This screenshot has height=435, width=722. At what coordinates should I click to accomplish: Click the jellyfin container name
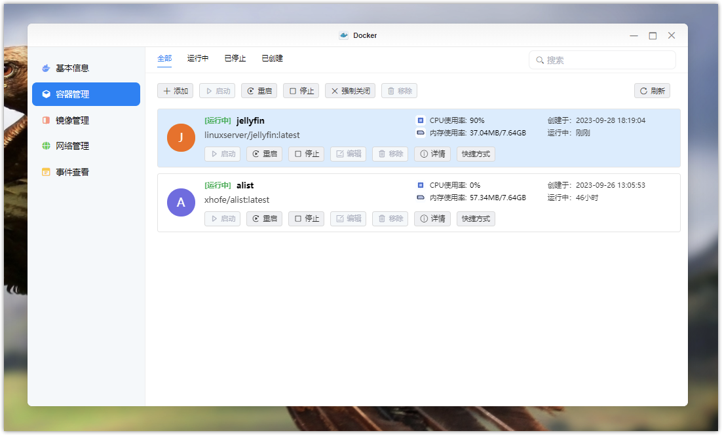point(250,121)
